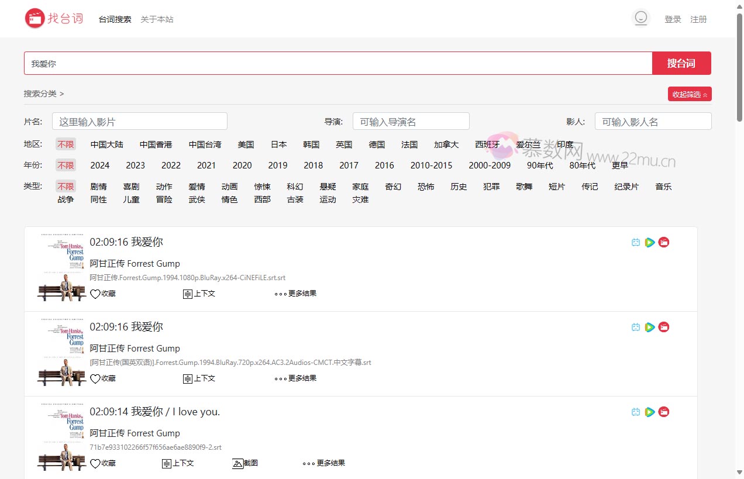Click the smiley avatar icon in header
744x479 pixels.
(641, 19)
